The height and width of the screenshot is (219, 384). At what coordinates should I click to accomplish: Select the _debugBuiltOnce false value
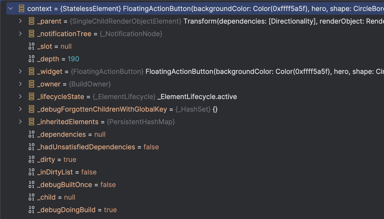pyautogui.click(x=108, y=184)
